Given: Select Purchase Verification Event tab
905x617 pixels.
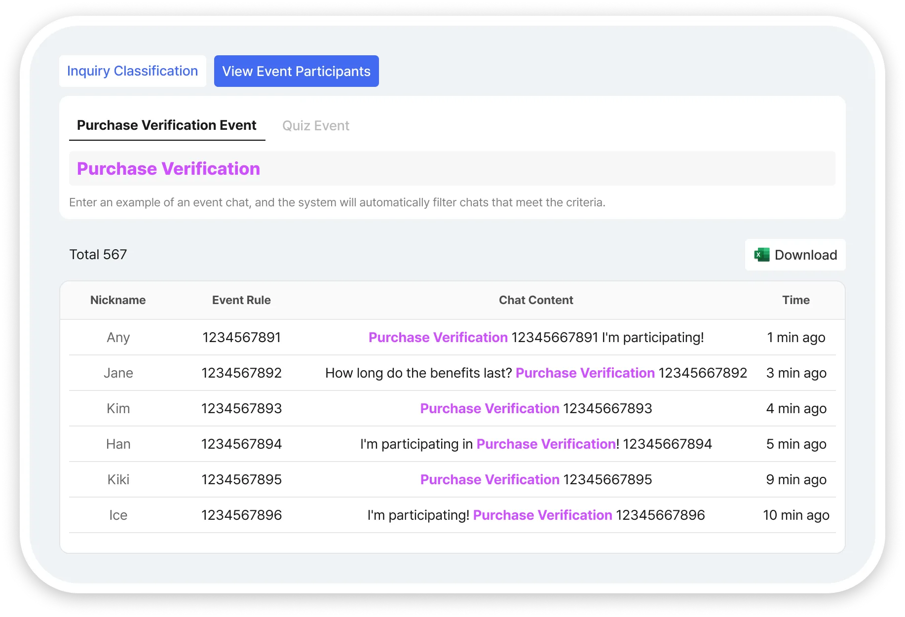Looking at the screenshot, I should (x=167, y=125).
